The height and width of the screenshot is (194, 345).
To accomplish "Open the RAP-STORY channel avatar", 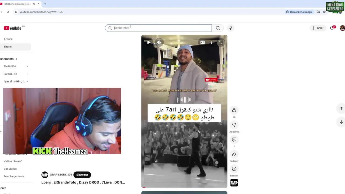I will (x=45, y=175).
